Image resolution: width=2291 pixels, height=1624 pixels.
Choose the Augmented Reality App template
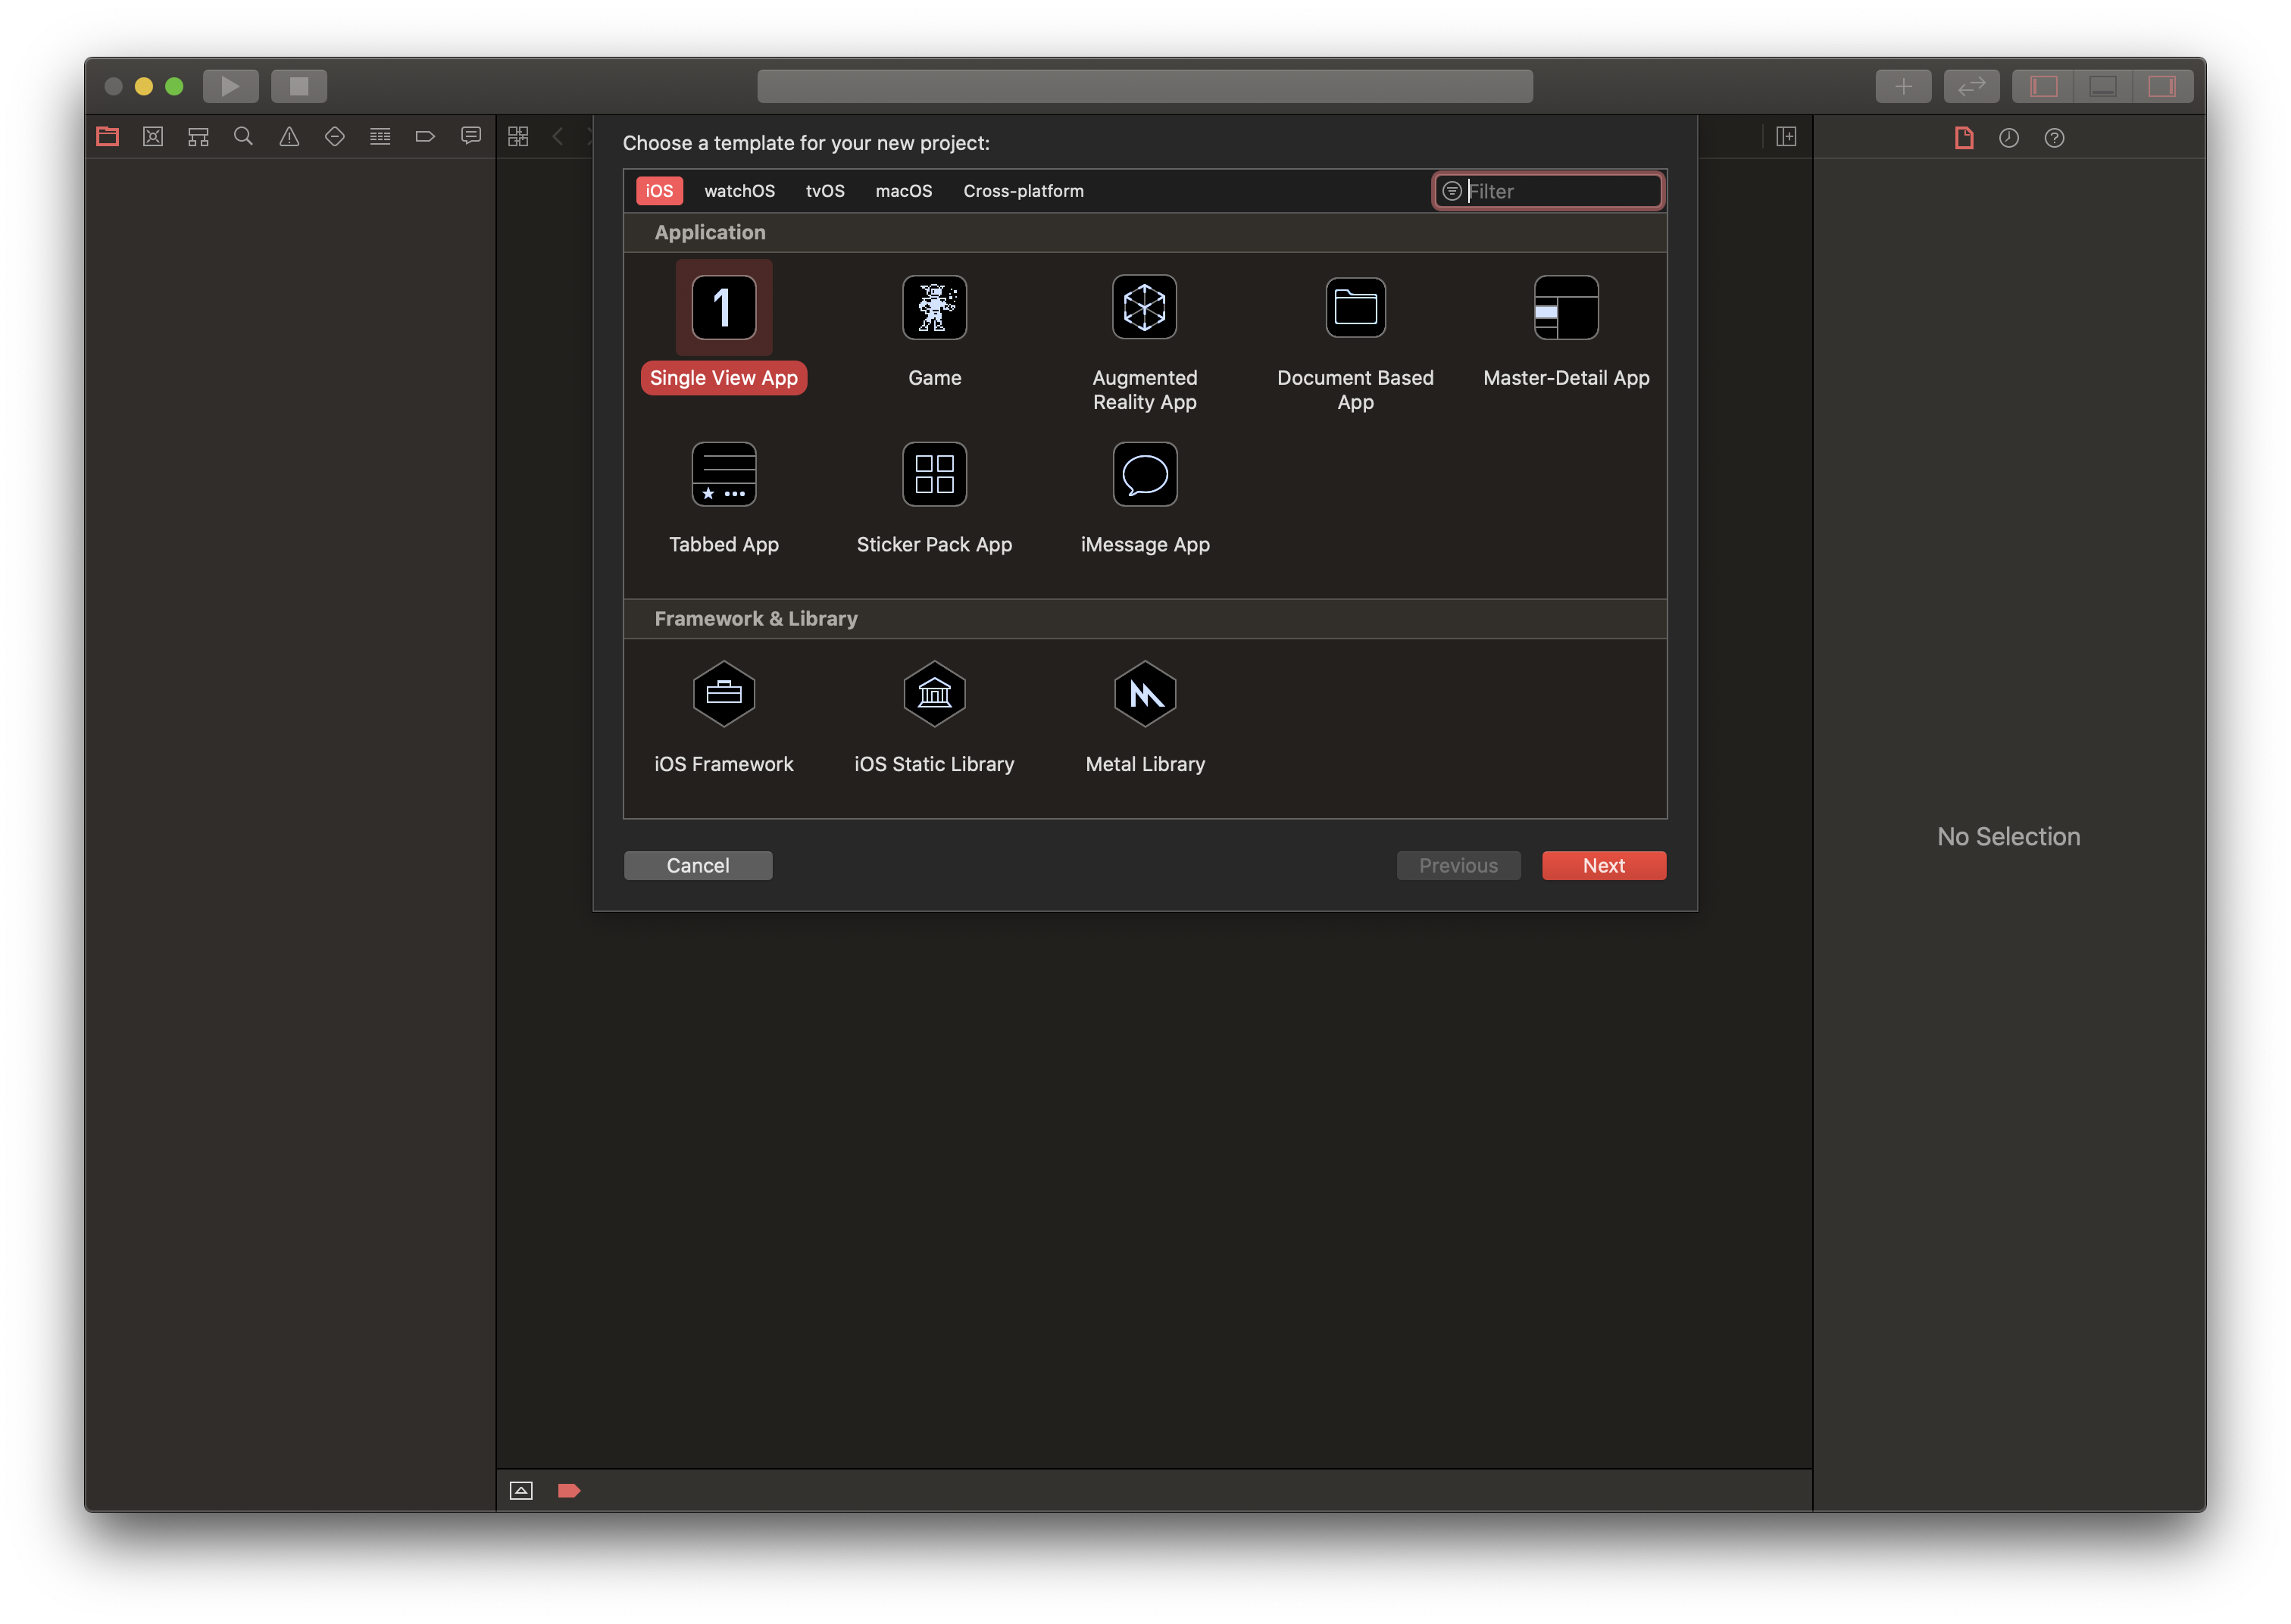click(x=1144, y=308)
